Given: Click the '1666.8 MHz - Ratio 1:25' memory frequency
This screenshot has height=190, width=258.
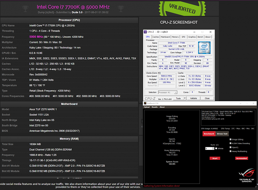Looking at the screenshot, I should (43, 155).
